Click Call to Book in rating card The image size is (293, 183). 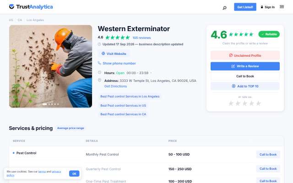[x=245, y=76]
